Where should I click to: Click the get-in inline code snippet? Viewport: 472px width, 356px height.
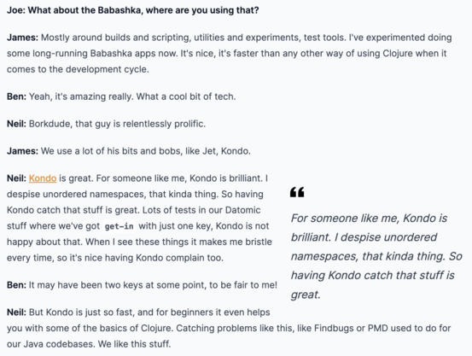[119, 226]
